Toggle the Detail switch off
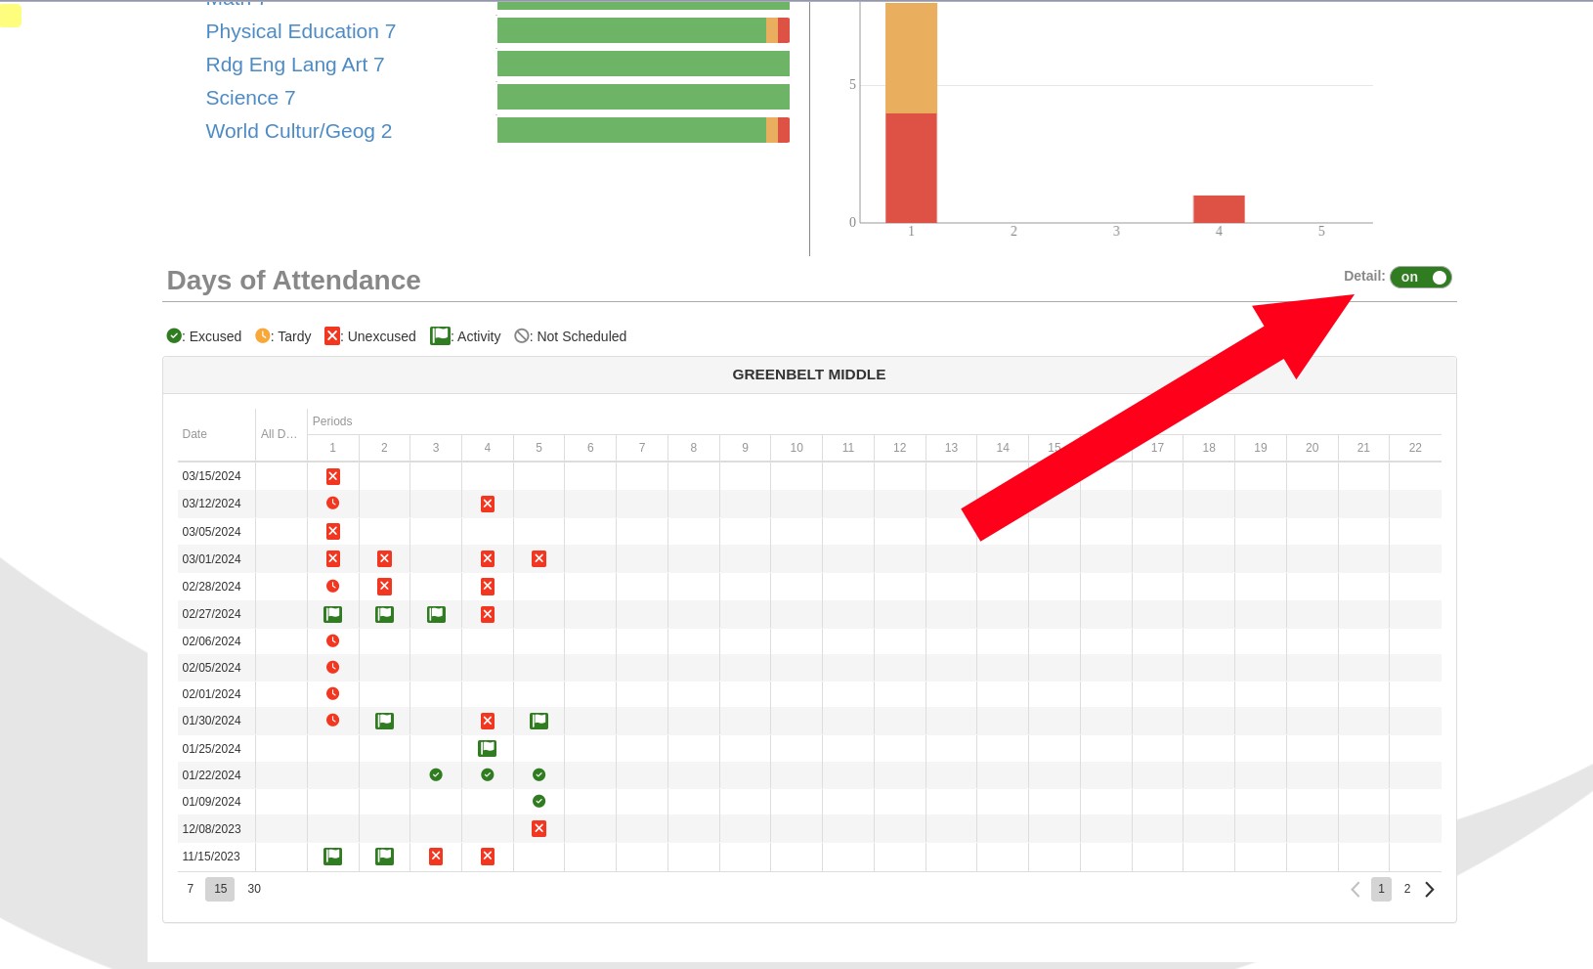1593x969 pixels. pos(1420,278)
